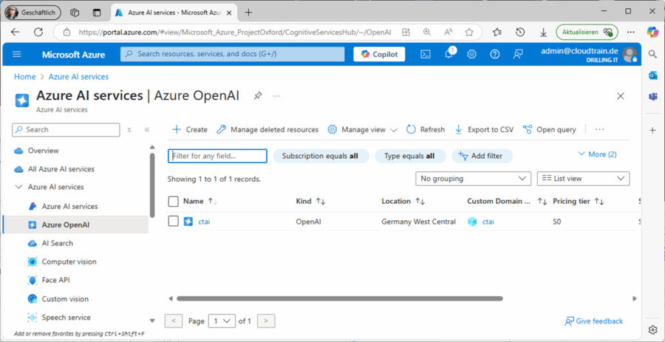
Task: Open portal settings gear in Azure header
Action: click(x=471, y=54)
